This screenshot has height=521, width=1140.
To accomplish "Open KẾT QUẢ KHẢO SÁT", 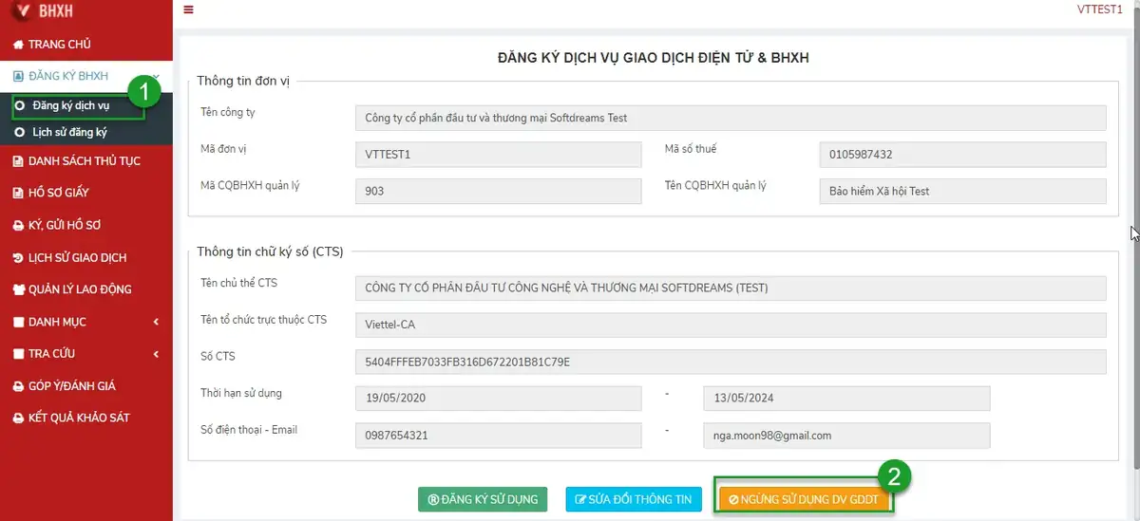I will click(79, 418).
